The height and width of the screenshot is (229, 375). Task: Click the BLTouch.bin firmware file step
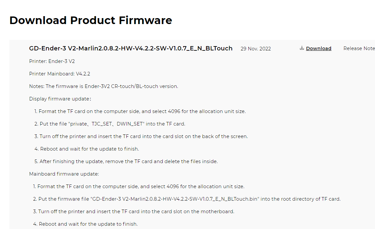tap(187, 199)
